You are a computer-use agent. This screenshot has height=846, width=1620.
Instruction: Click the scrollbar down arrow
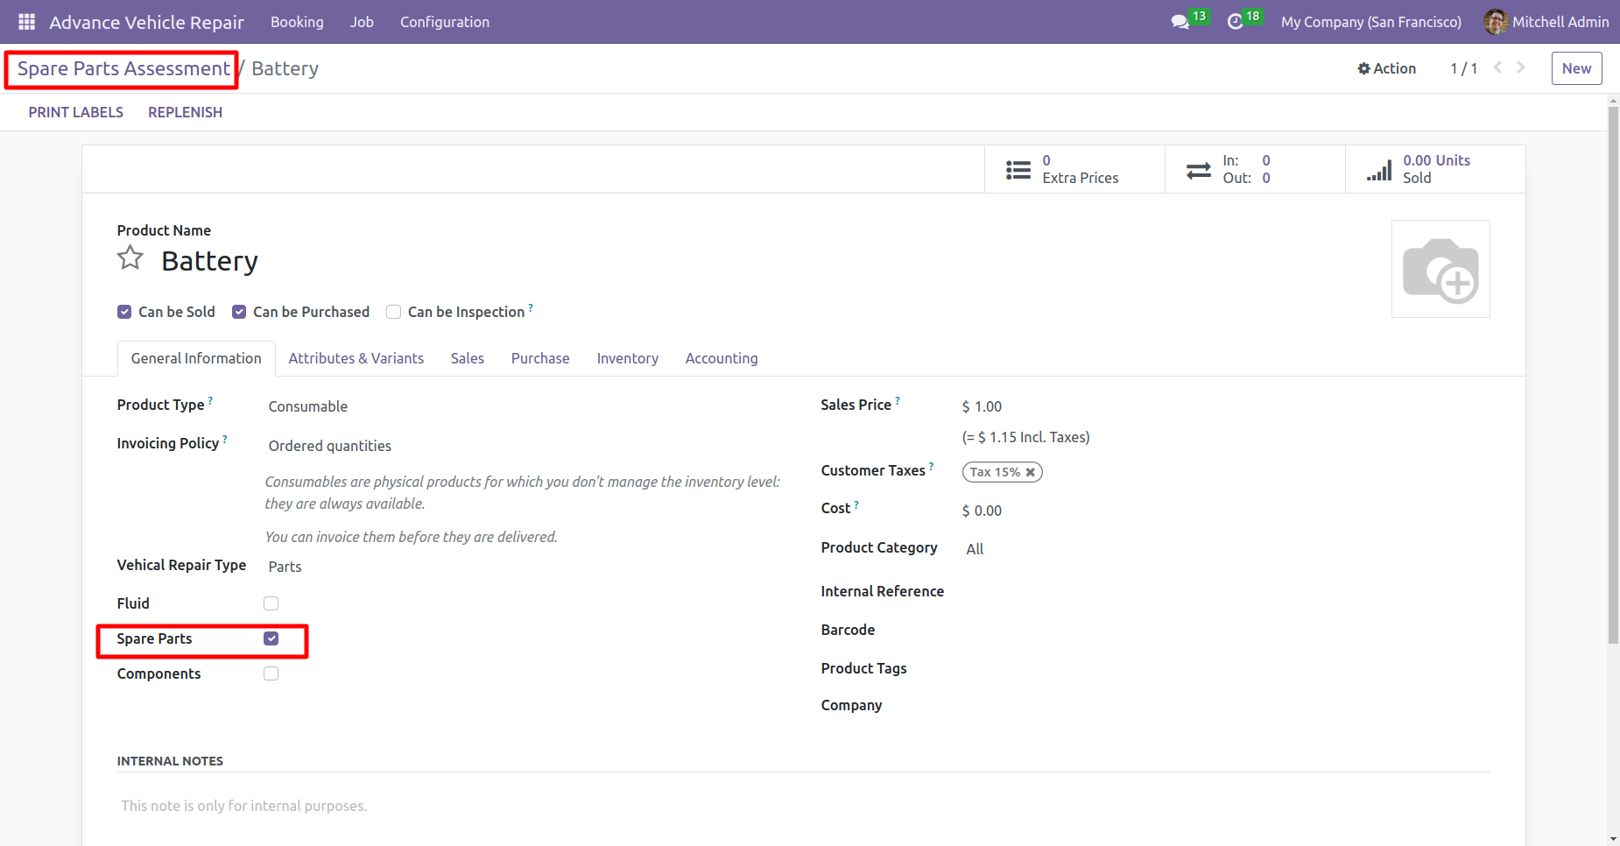(1613, 839)
